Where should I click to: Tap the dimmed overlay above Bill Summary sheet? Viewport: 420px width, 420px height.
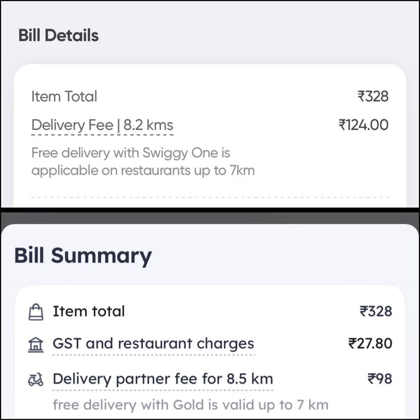(x=210, y=218)
